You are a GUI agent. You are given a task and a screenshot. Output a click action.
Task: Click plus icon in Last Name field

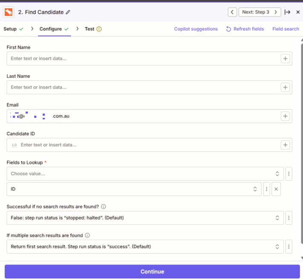click(285, 87)
